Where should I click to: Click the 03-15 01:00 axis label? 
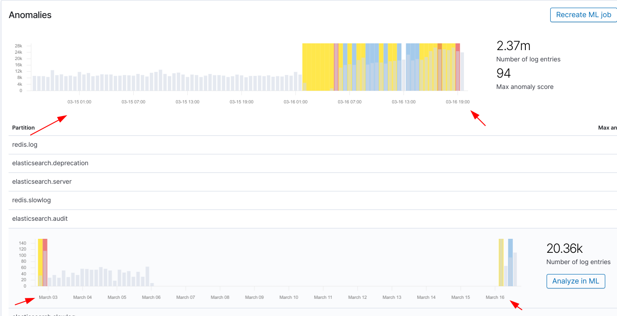(x=79, y=102)
